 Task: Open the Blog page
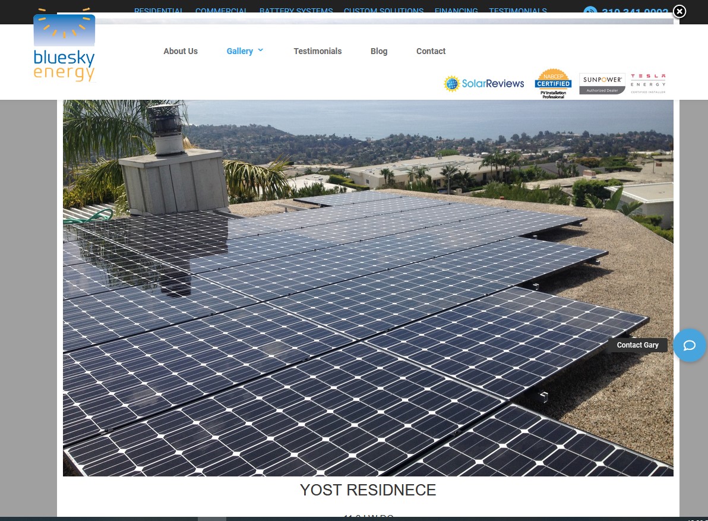pyautogui.click(x=379, y=51)
